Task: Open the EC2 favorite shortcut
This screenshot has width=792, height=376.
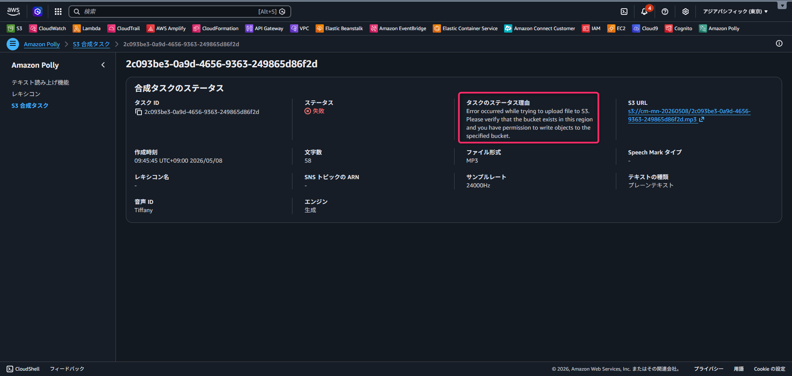Action: 616,28
